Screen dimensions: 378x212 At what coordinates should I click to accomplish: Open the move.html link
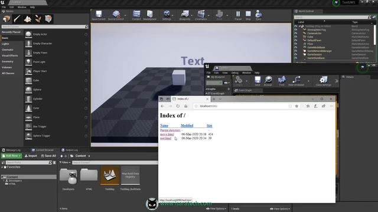pyautogui.click(x=167, y=134)
